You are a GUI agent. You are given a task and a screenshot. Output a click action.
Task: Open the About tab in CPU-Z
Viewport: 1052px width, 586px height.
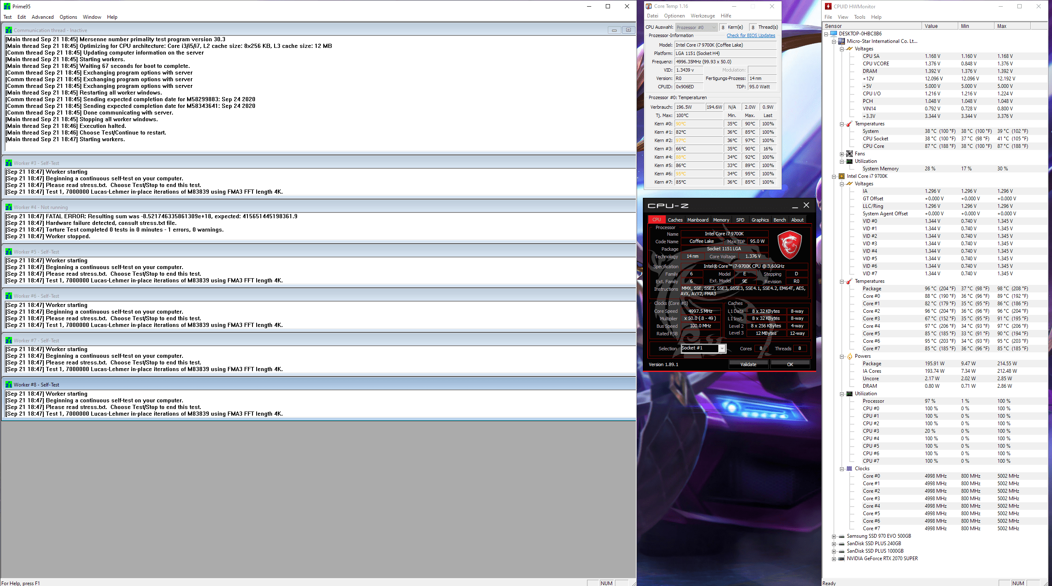pos(797,220)
